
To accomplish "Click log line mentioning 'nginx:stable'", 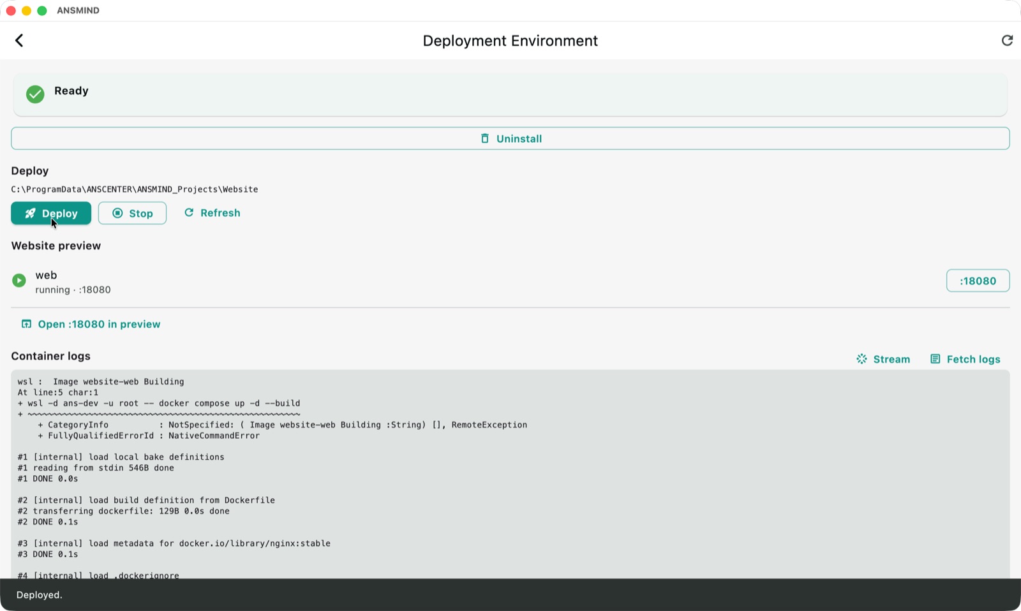I will pos(174,544).
